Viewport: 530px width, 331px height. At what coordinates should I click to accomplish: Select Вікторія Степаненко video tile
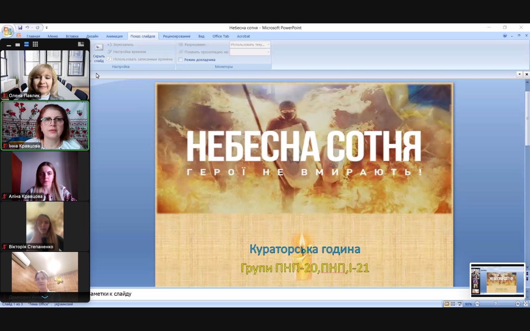(x=45, y=226)
